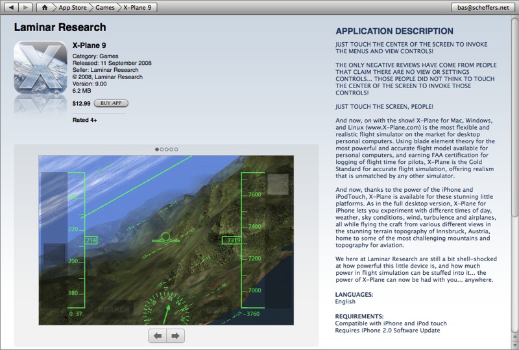Show previous screenshot with left arrow
This screenshot has width=519, height=350.
158,336
